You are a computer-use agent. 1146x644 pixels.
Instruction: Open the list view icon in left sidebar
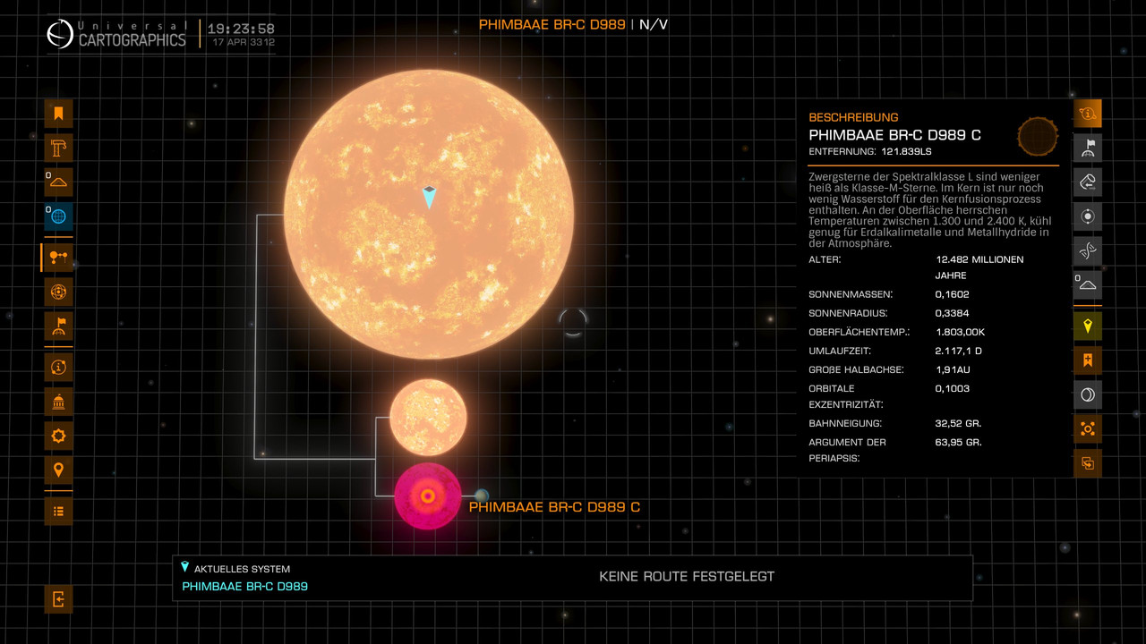[58, 511]
